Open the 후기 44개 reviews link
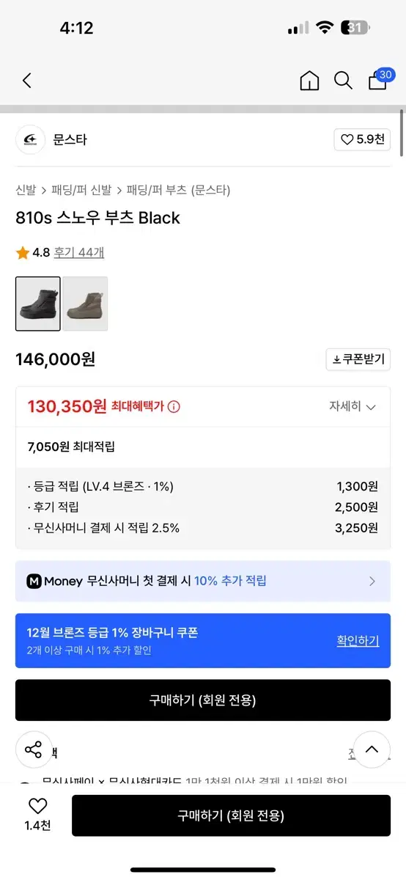Viewport: 406px width, 880px height. point(79,253)
